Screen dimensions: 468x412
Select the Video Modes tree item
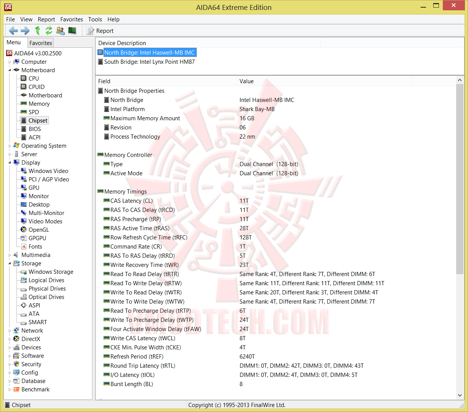(x=45, y=221)
